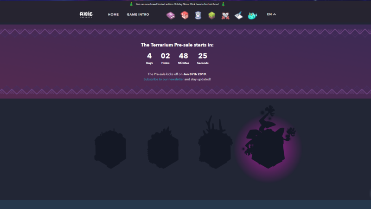The height and width of the screenshot is (209, 371).
Task: Open the red marketplace shop icon
Action: [x=185, y=15]
